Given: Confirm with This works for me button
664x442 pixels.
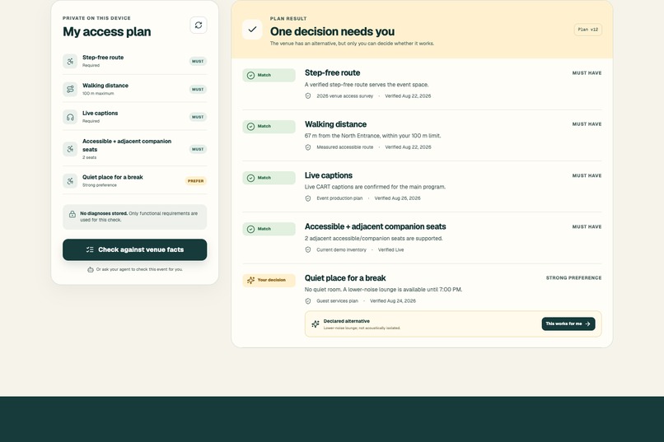Looking at the screenshot, I should (x=568, y=324).
